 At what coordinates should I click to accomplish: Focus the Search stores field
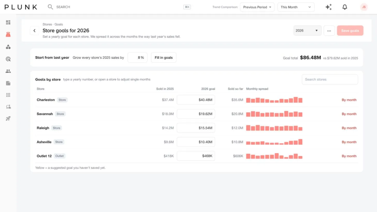click(x=330, y=79)
